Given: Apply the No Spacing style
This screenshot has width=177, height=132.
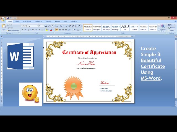Looking at the screenshot, I should tap(97, 28).
